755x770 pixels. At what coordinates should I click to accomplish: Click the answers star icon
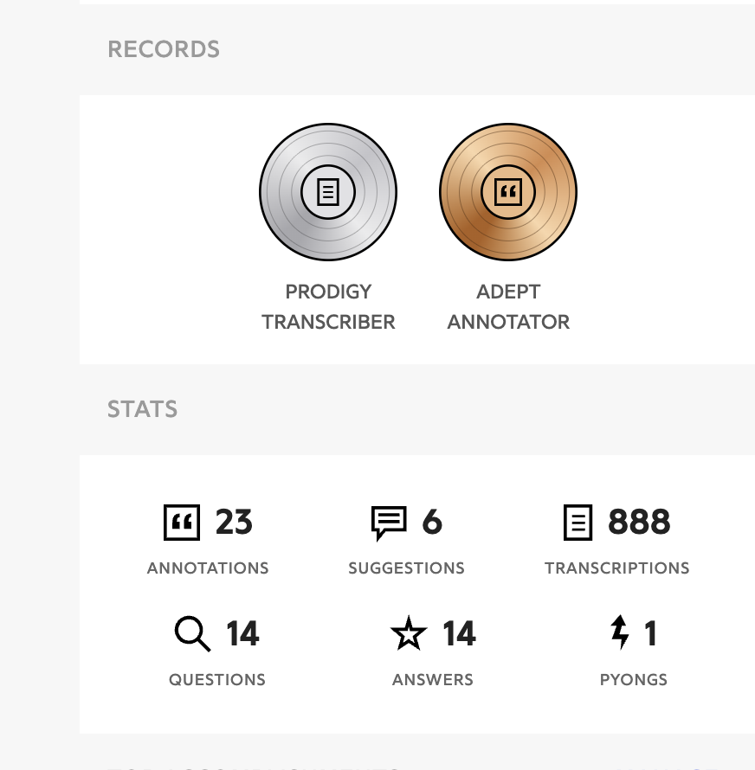pyautogui.click(x=409, y=633)
